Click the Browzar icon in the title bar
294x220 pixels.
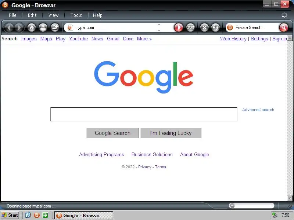[5, 5]
